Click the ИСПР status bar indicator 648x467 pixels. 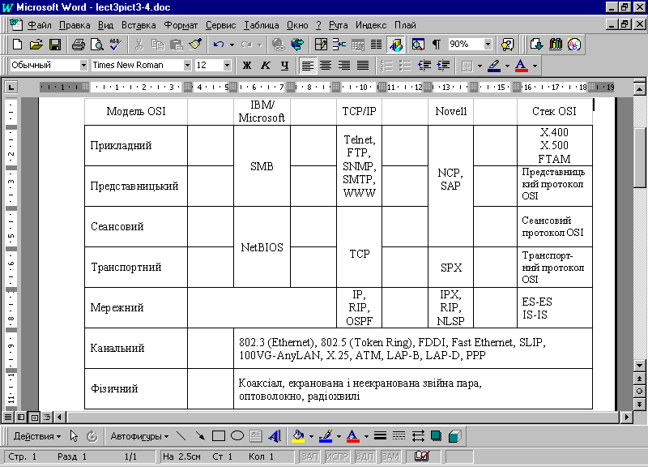pos(337,456)
